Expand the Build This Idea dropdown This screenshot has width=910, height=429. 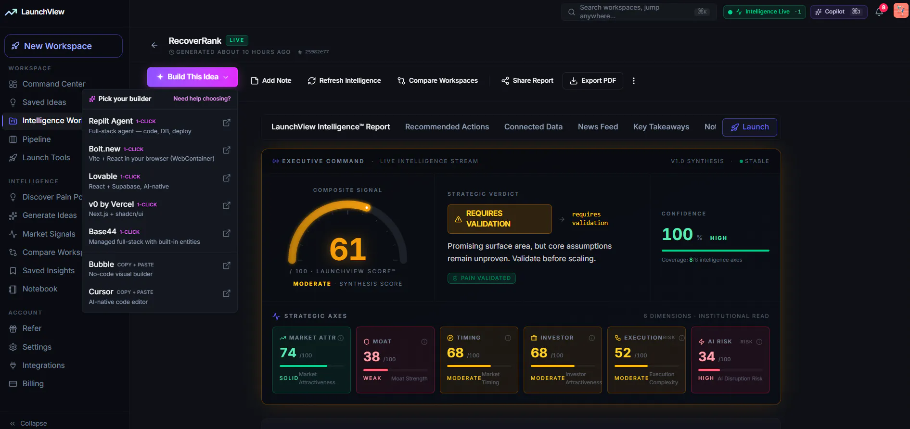click(x=192, y=77)
